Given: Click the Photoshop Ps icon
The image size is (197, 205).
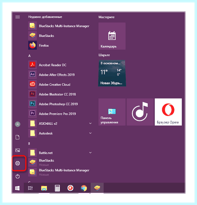Looking at the screenshot, I should (33, 104).
